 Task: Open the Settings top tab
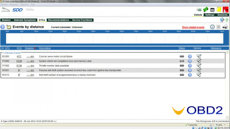[x=210, y=15]
